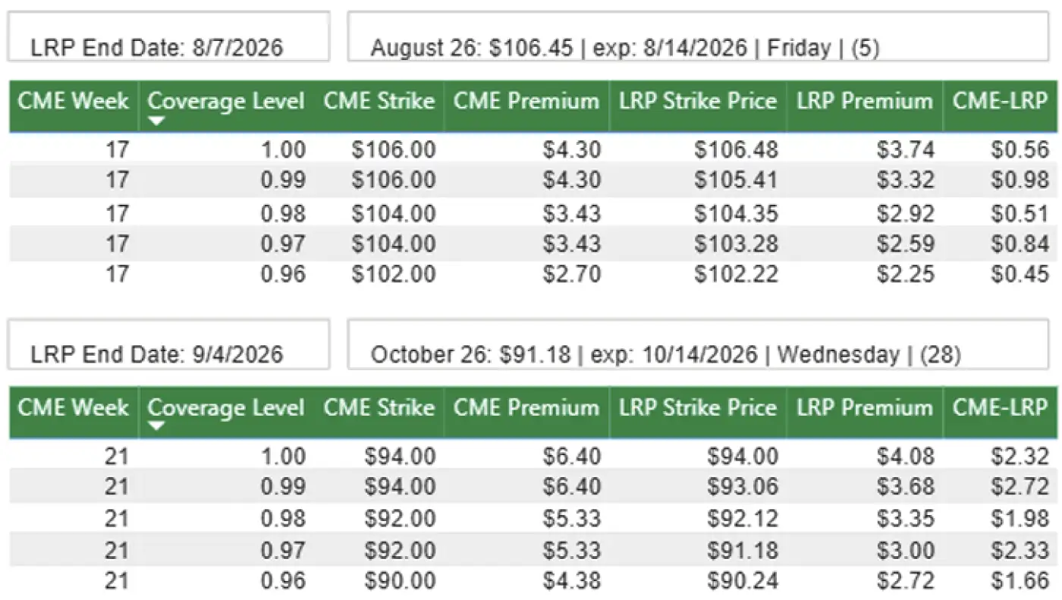Select the LRP End Date 8/7/2026 box

pyautogui.click(x=168, y=37)
